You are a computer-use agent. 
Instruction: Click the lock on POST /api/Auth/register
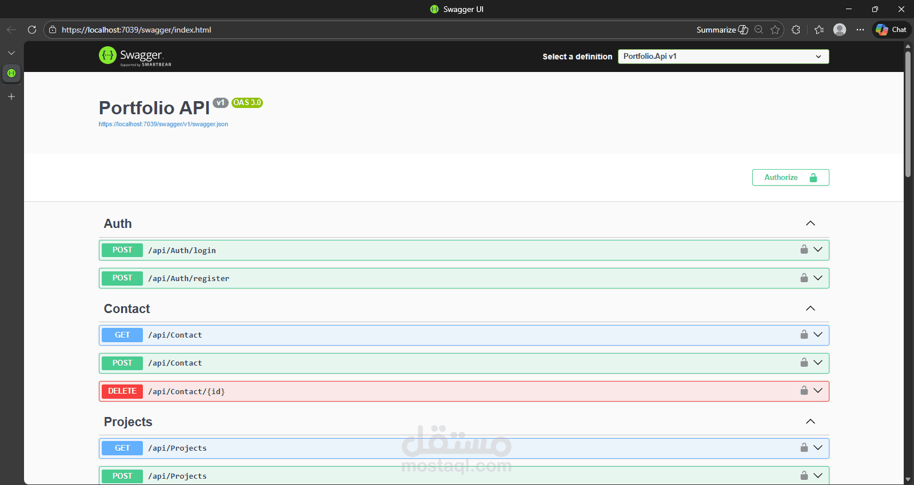(x=804, y=278)
